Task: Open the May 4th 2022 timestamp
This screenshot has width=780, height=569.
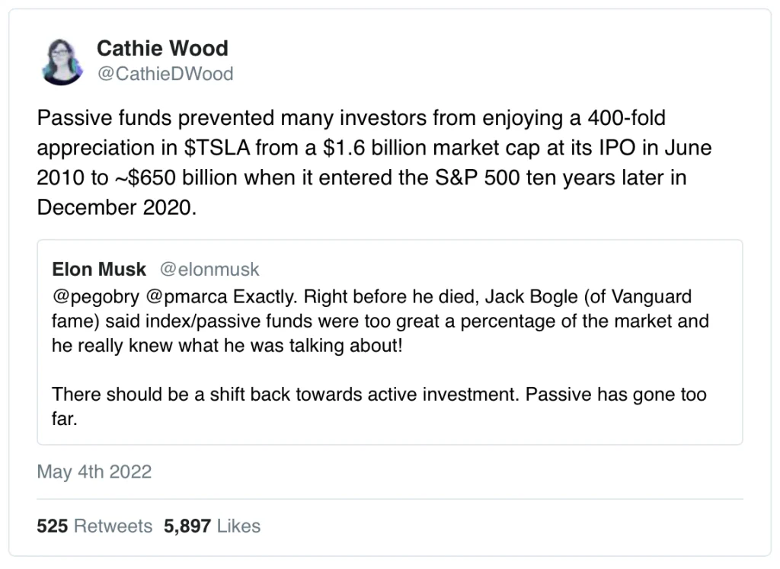Action: coord(94,472)
